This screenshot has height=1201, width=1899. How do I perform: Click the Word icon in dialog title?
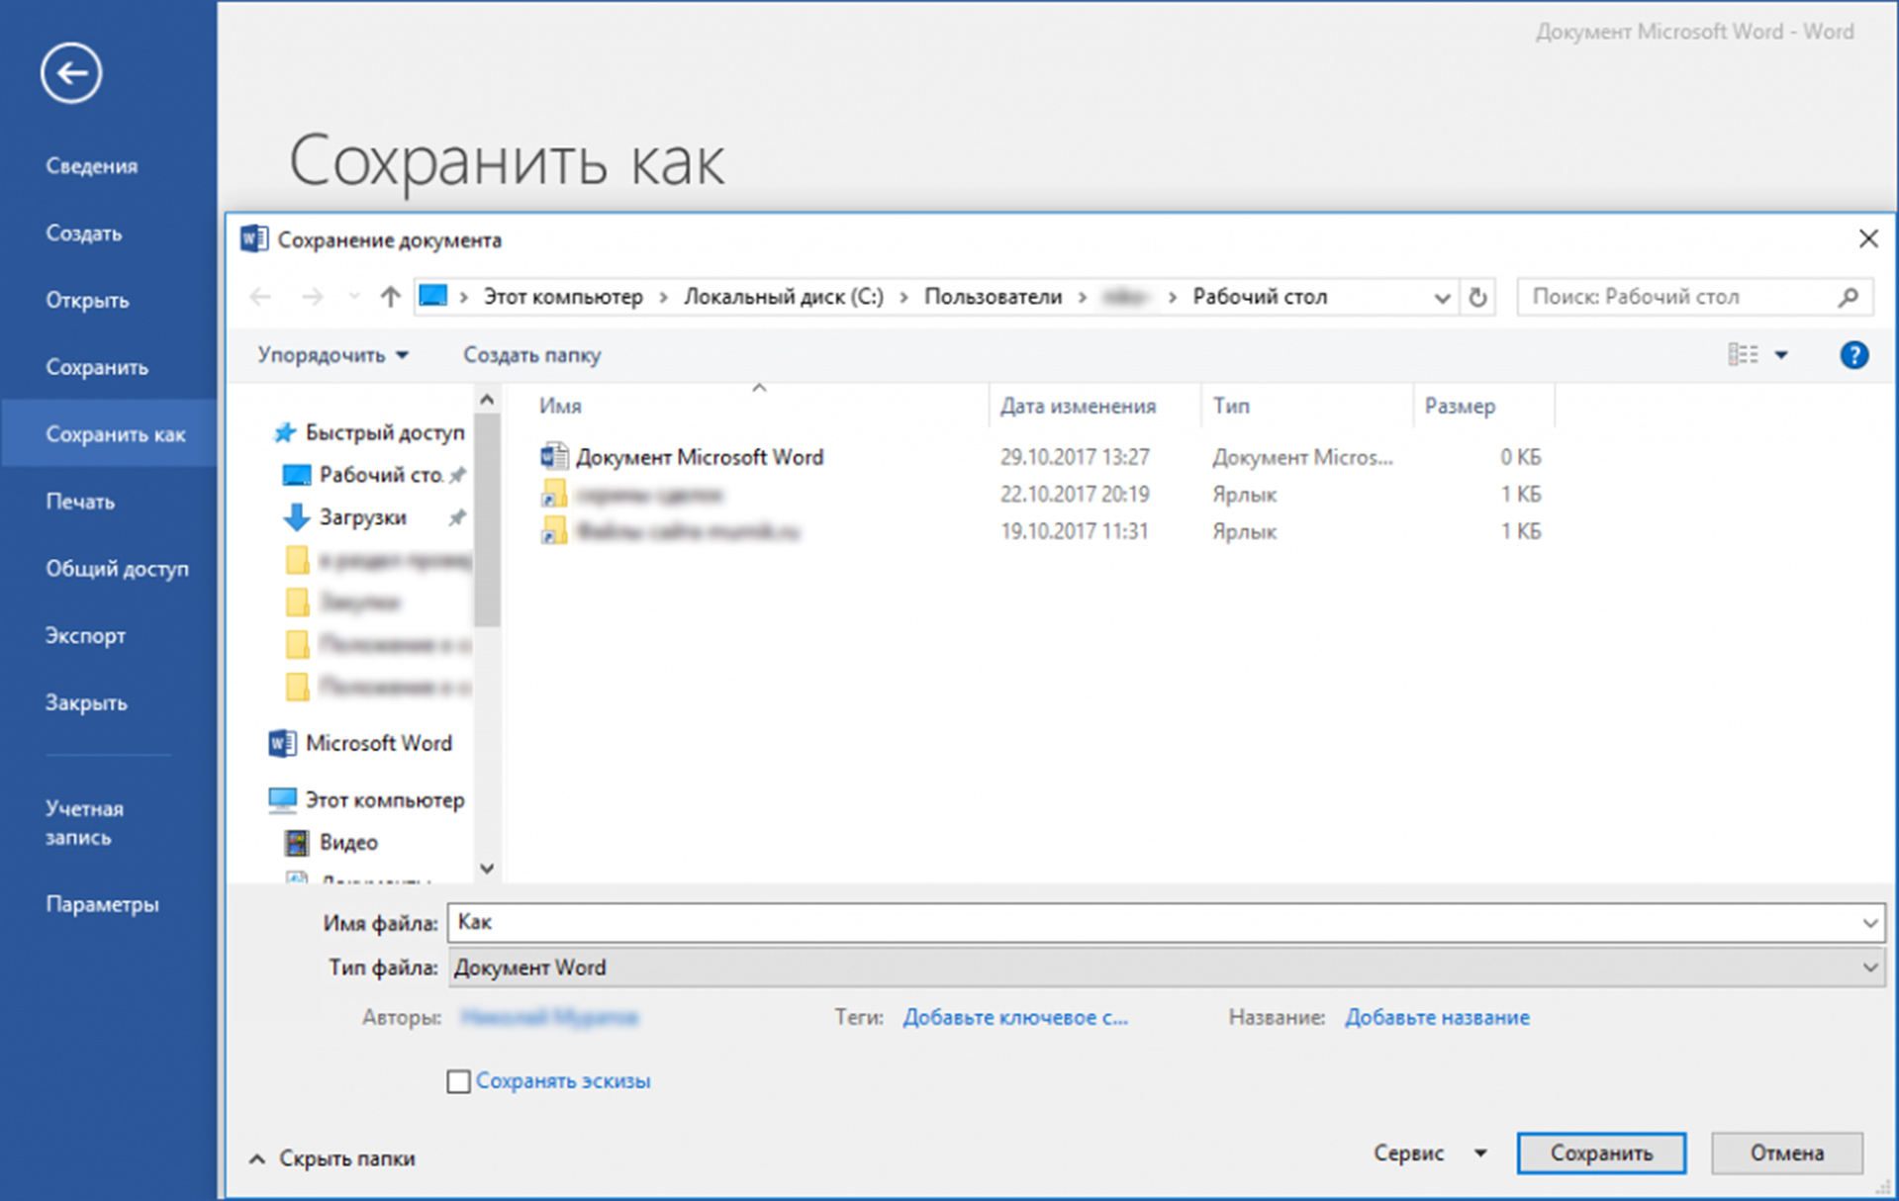(x=254, y=239)
